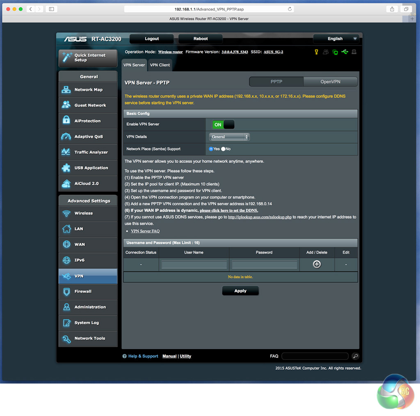Open the Manual link

point(169,356)
